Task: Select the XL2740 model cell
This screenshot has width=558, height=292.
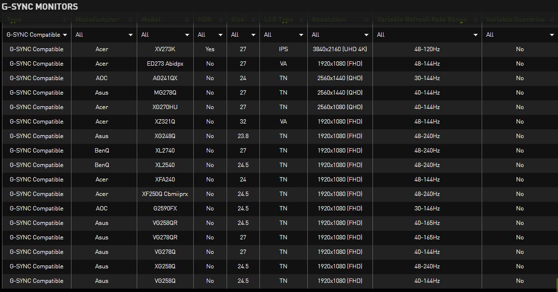Action: (x=165, y=151)
